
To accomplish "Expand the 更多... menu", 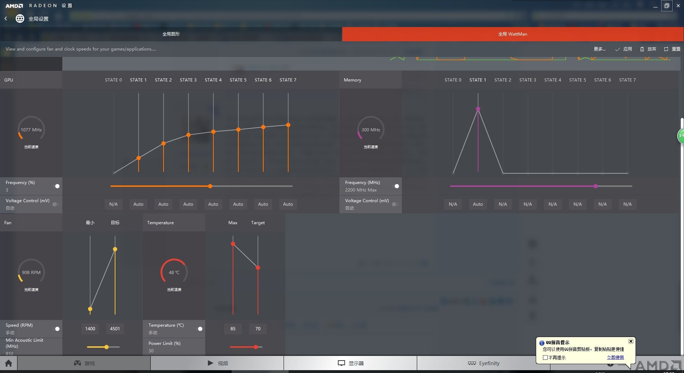I will pyautogui.click(x=600, y=49).
